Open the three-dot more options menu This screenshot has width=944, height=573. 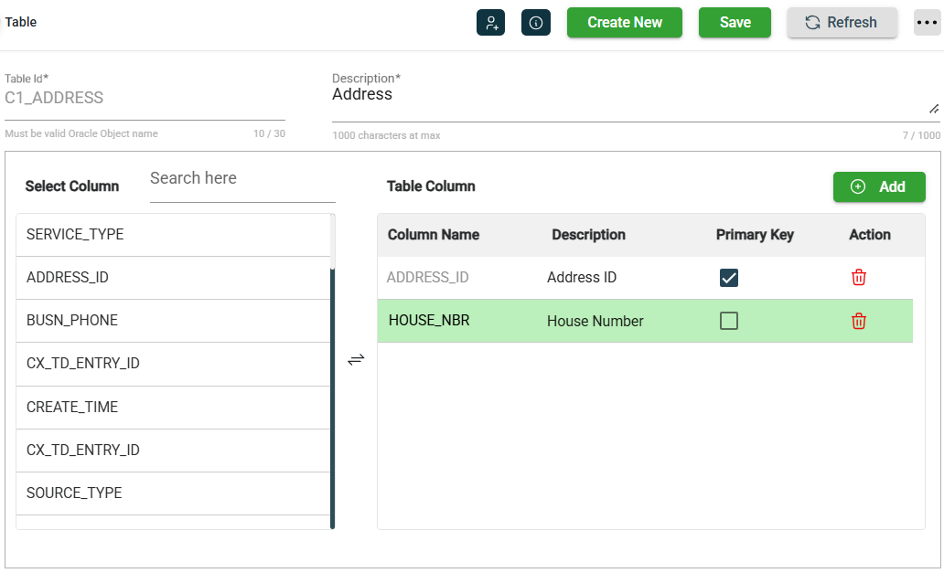click(x=927, y=23)
